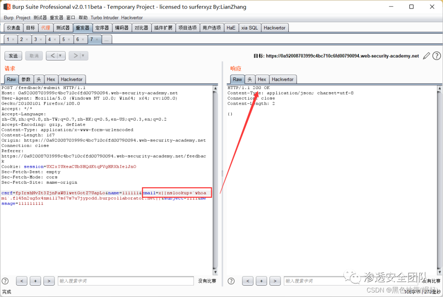The image size is (443, 297).
Task: Click the request pane scroll down arrow
Action: point(215,272)
